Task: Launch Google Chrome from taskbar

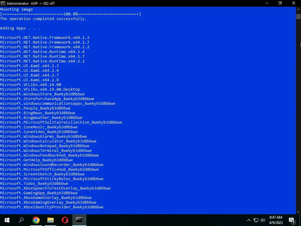Action: [36, 220]
